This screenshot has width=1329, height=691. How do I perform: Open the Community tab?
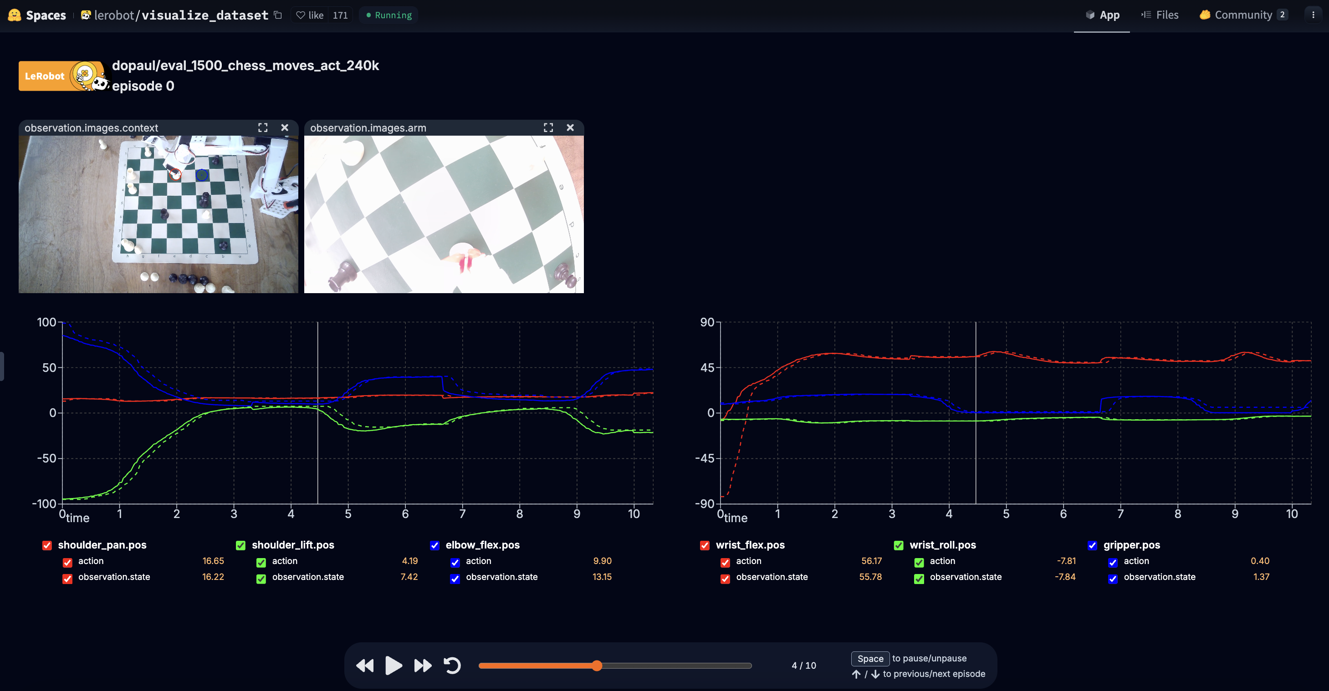(1243, 15)
